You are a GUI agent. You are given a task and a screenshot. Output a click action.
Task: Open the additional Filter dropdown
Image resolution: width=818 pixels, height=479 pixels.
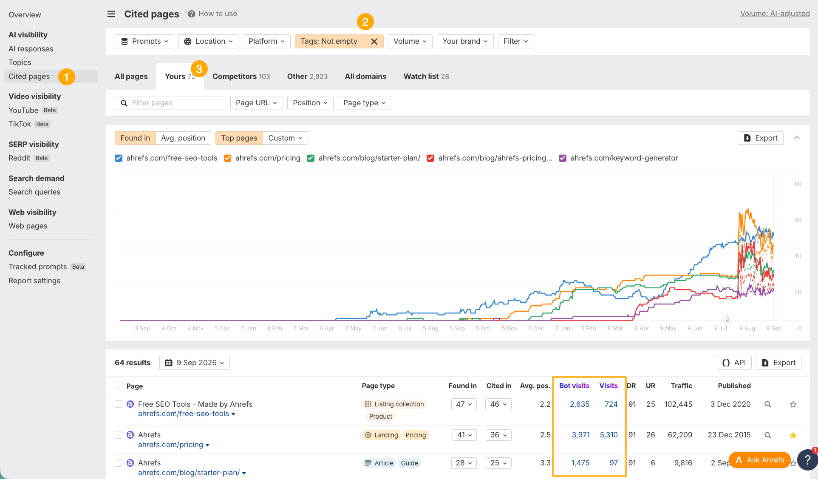[x=516, y=41]
